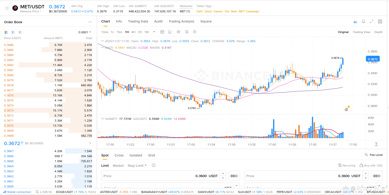Expand the chart to fullscreen
This screenshot has width=389, height=195.
(x=372, y=21)
